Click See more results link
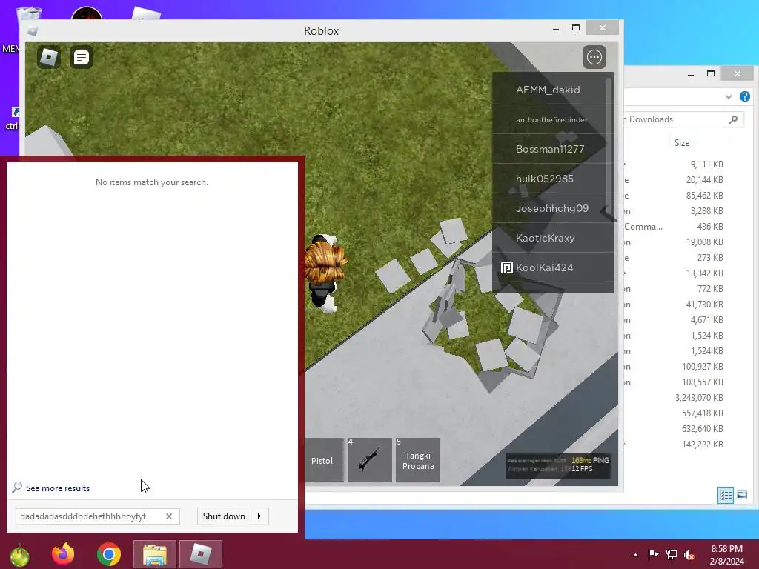 point(58,488)
